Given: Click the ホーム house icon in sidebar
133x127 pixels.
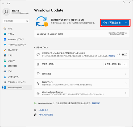Looking at the screenshot, I should pyautogui.click(x=5, y=28).
